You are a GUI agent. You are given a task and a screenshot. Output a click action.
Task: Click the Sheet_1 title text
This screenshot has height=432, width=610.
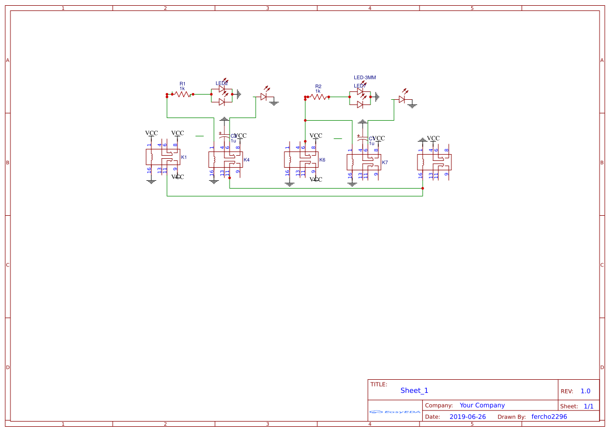point(414,391)
